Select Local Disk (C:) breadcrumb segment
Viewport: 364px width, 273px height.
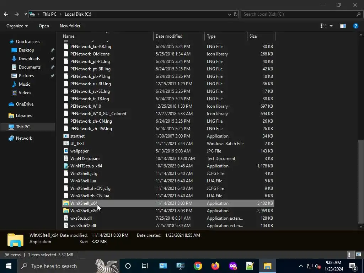coord(78,14)
